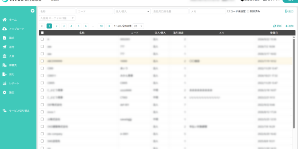Select the current page 1 button
The image size is (298, 149).
point(49,26)
